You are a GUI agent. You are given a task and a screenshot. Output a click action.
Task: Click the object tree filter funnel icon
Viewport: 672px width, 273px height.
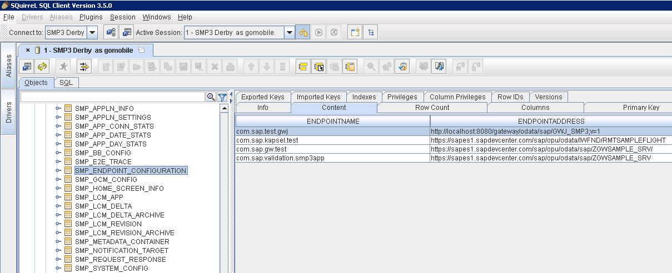point(222,97)
